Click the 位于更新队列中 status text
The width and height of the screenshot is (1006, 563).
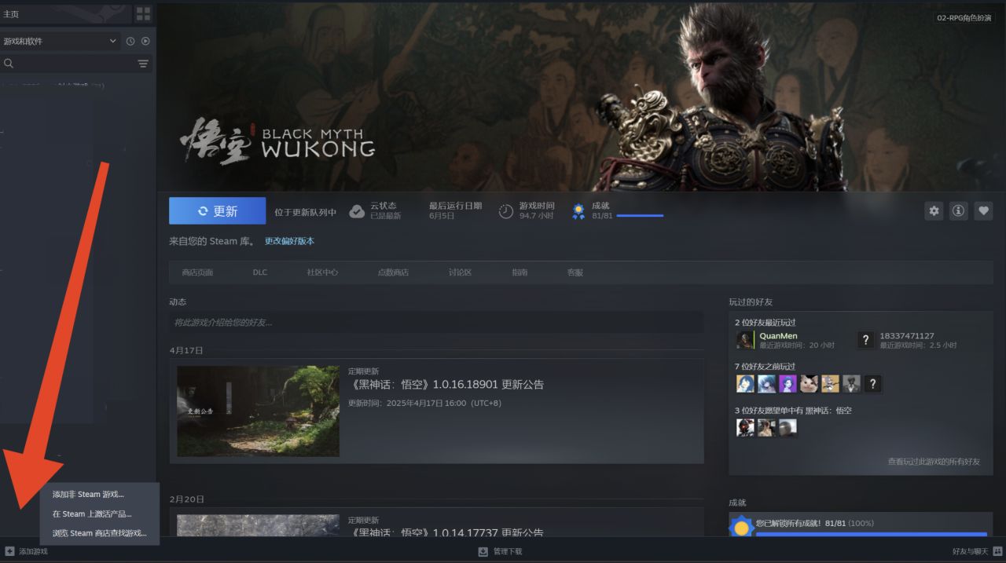click(305, 212)
